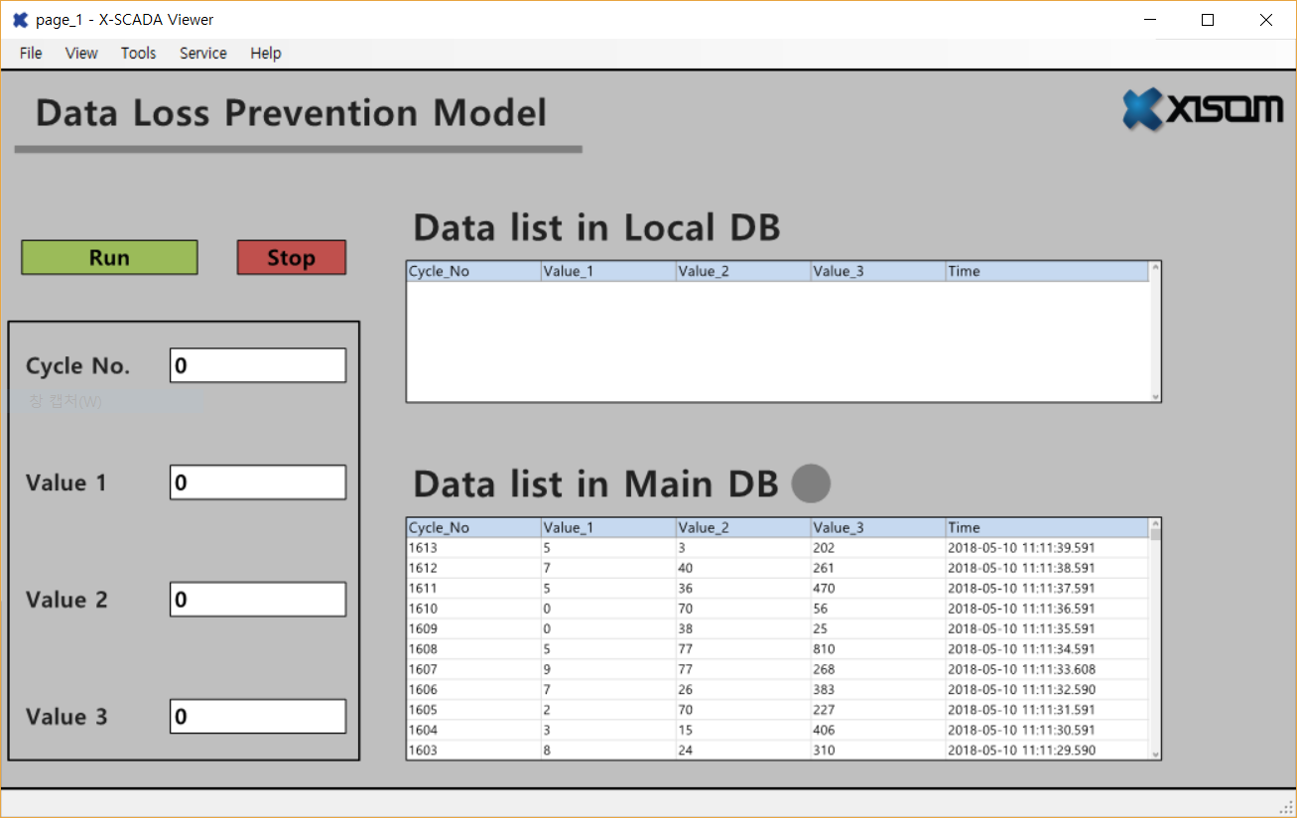Click the Local DB list scroll up arrow
This screenshot has height=818, width=1297.
(x=1155, y=267)
